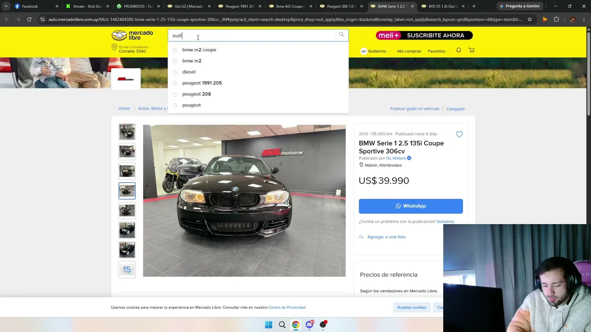
Task: Open the browser extensions puzzle icon
Action: (556, 19)
